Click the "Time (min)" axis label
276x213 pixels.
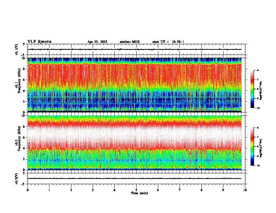(x=139, y=193)
